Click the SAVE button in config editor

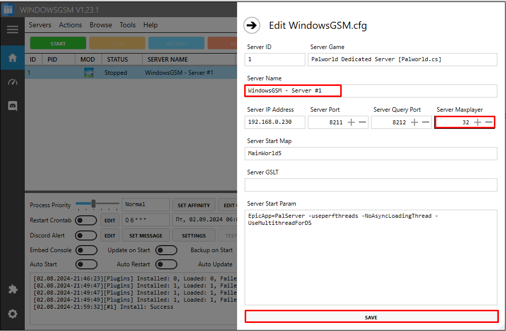point(371,317)
